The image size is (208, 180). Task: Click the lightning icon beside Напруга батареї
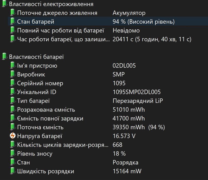coord(13,136)
